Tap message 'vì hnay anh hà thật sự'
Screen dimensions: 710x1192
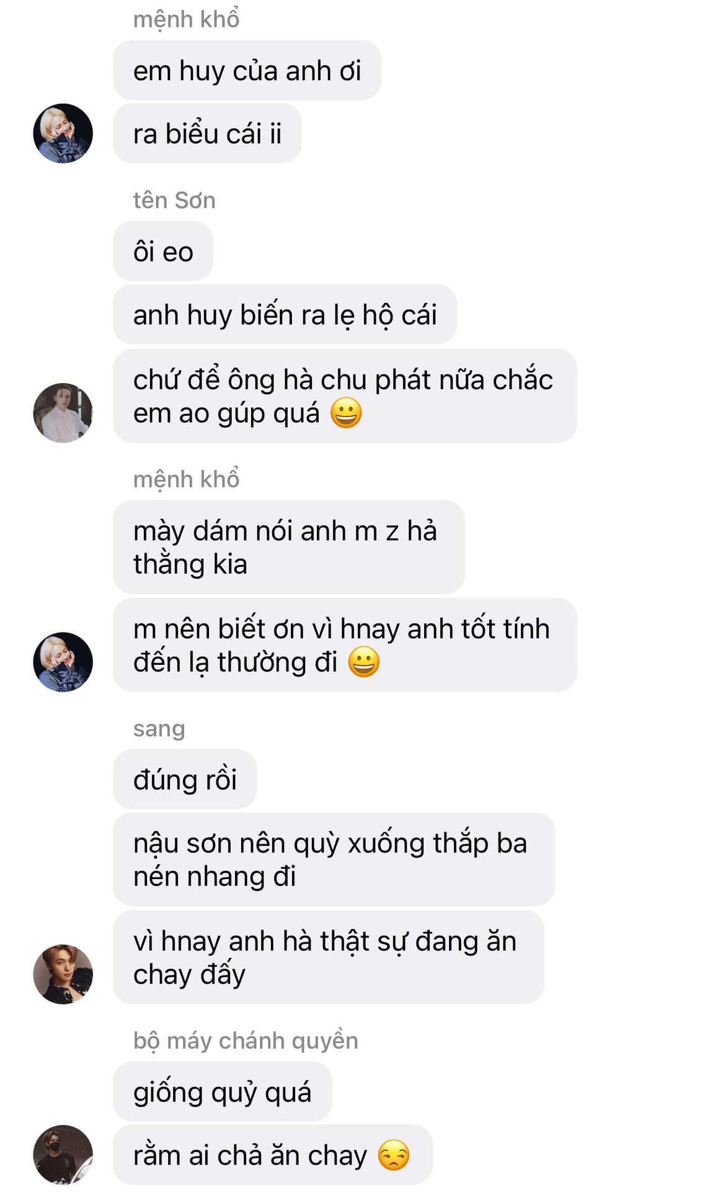point(329,957)
